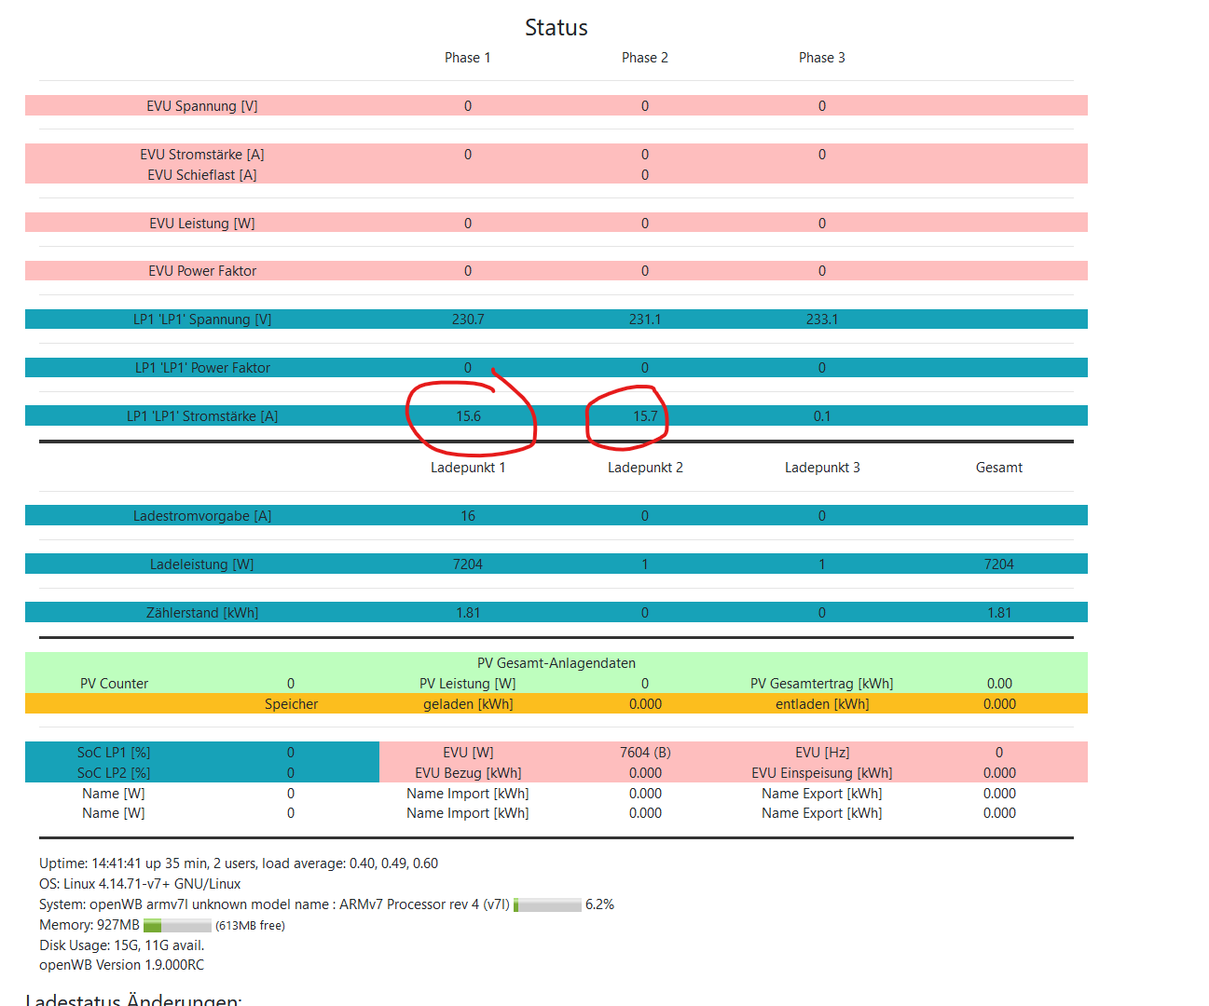Click the EVU Bezug [kWh] label
This screenshot has width=1209, height=1006.
pyautogui.click(x=468, y=773)
